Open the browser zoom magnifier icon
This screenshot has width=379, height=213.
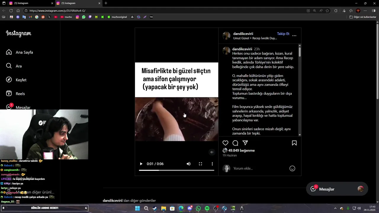[x=314, y=11]
